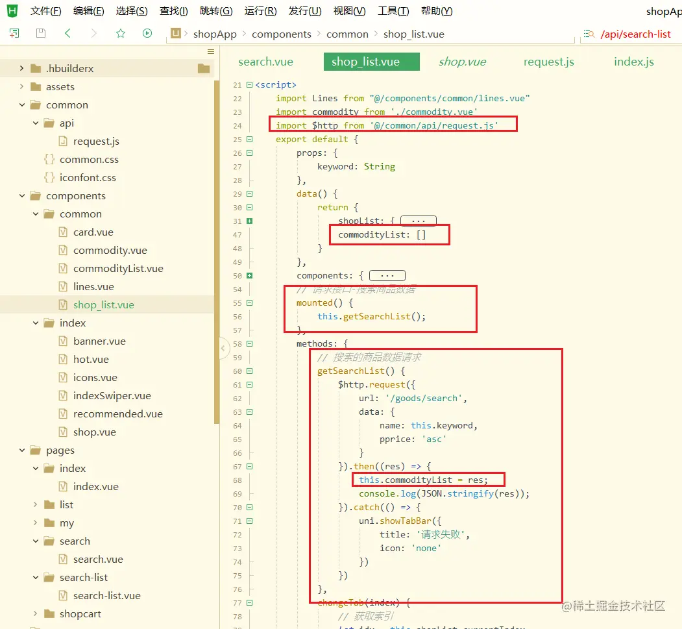The height and width of the screenshot is (629, 682).
Task: Collapse the pages folder arrow
Action: coord(22,450)
